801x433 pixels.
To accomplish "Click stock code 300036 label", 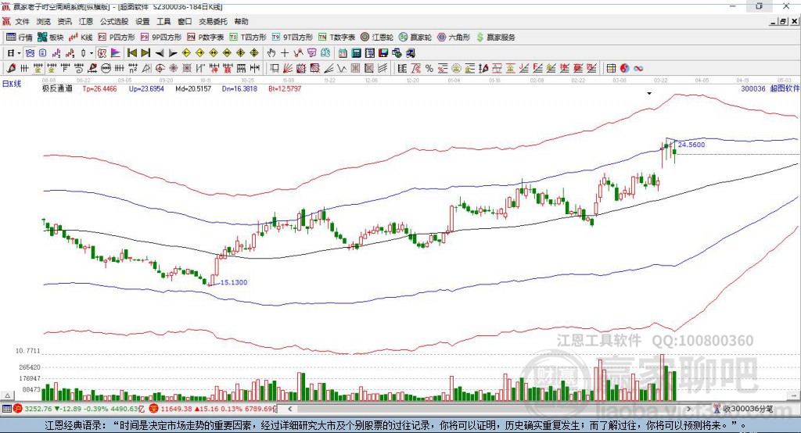I will [753, 88].
